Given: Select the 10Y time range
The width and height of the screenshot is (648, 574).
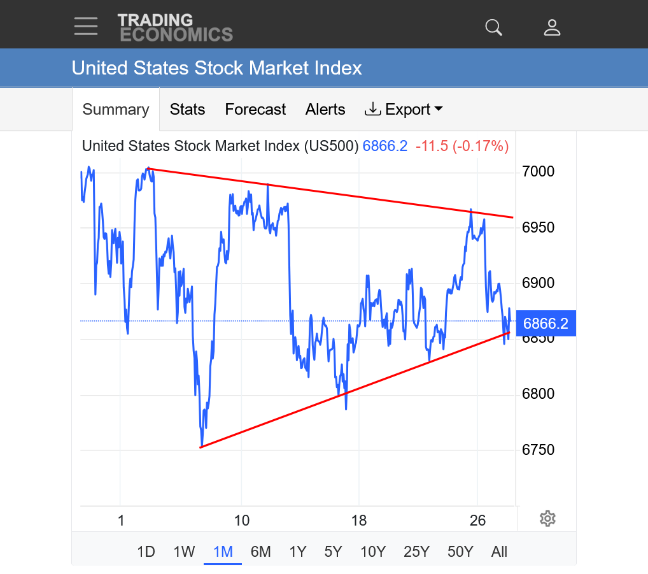Looking at the screenshot, I should pyautogui.click(x=373, y=552).
